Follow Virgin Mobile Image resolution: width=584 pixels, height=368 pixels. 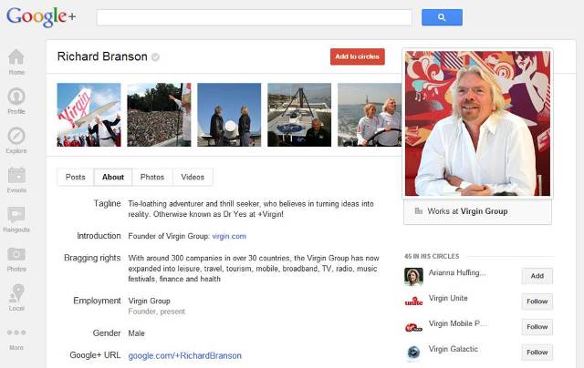pos(537,327)
